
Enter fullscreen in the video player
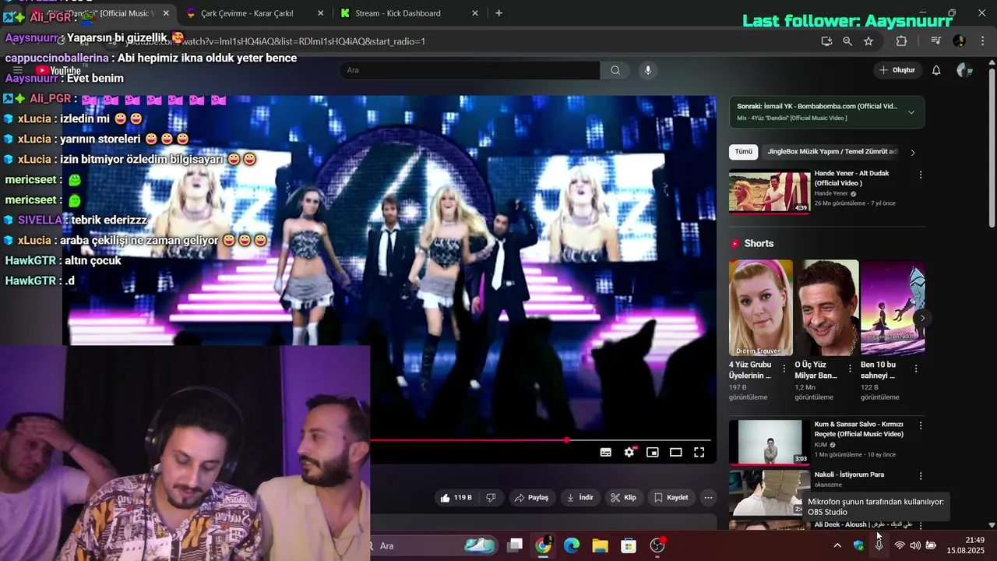tap(699, 452)
